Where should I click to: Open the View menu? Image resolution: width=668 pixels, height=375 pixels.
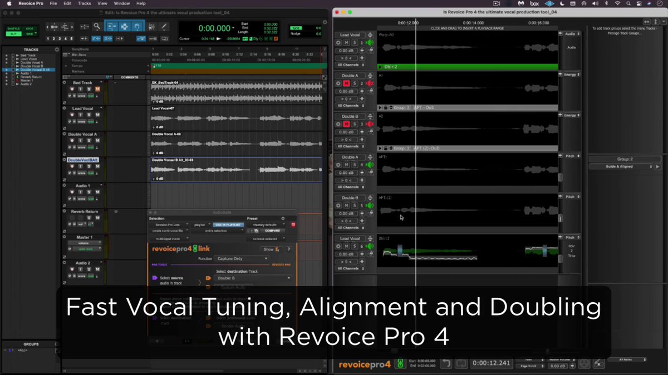(x=103, y=3)
